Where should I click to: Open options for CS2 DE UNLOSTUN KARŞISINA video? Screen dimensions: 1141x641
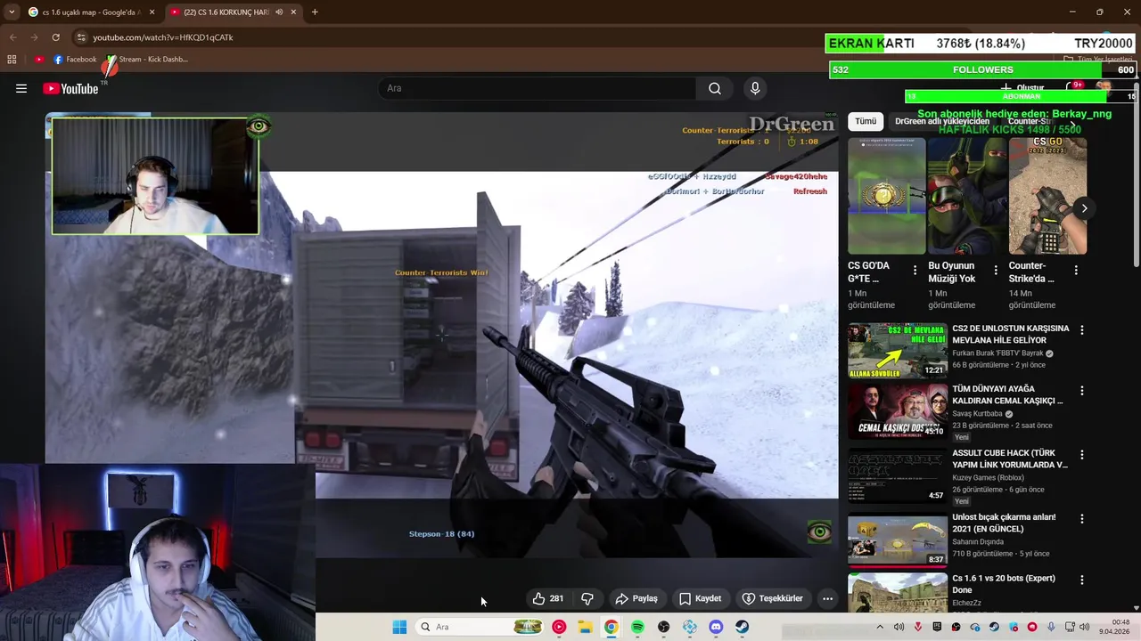point(1082,329)
